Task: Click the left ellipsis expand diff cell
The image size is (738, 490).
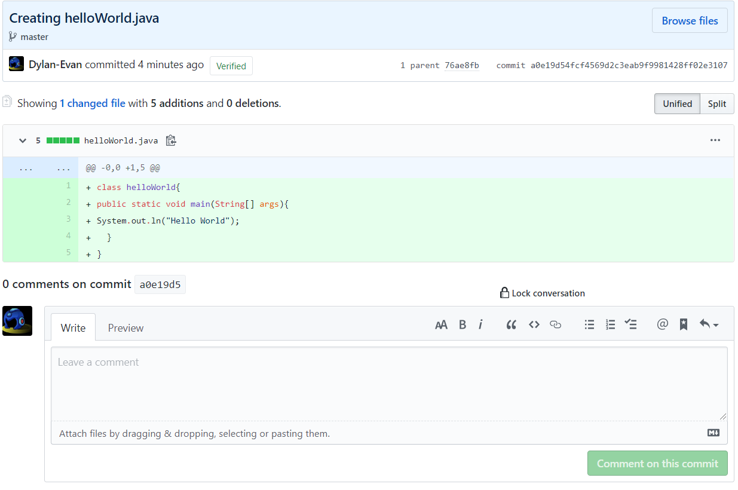Action: tap(26, 168)
